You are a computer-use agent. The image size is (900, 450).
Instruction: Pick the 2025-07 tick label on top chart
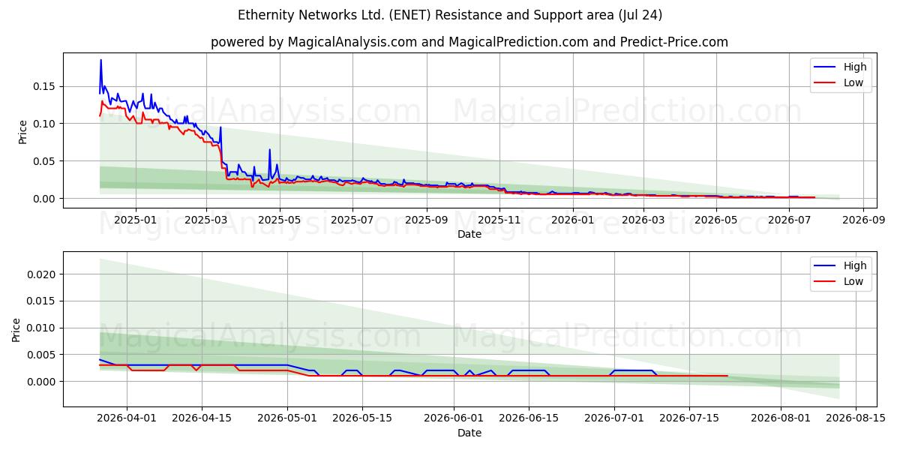pyautogui.click(x=352, y=220)
